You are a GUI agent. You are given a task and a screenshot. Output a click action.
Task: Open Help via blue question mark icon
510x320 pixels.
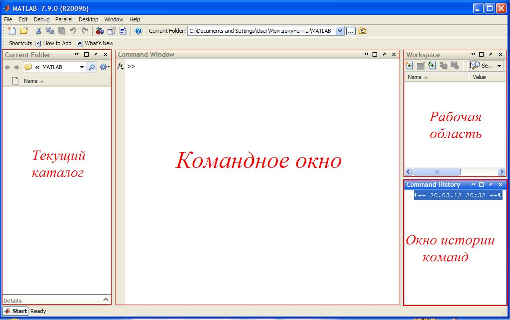point(138,31)
